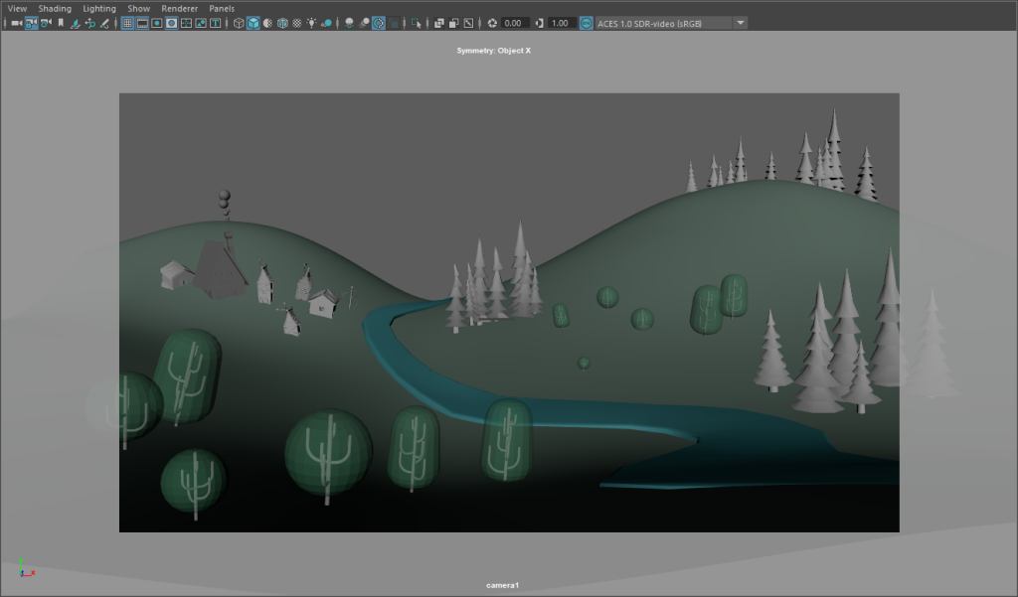Select the smooth shade all cube
1018x597 pixels.
click(x=254, y=24)
